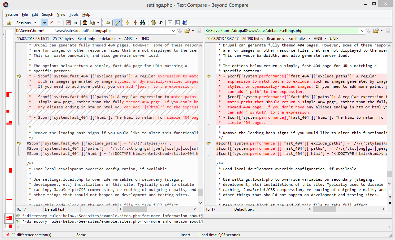This screenshot has height=240, width=395.
Task: Open left open-file dropdown arrow
Action: click(193, 31)
